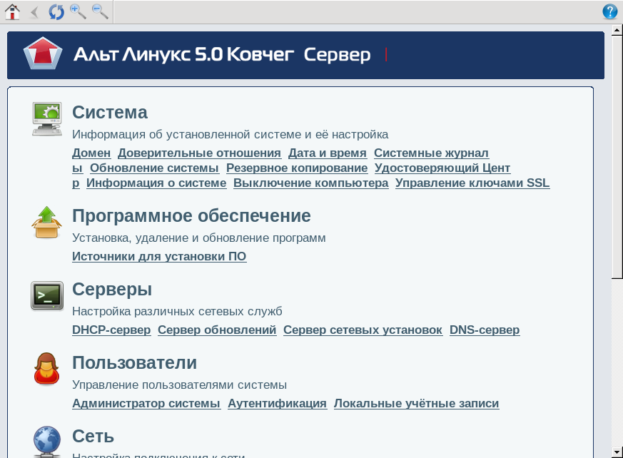Click the zoom out magnifier icon
Viewport: 623px width, 458px height.
100,11
